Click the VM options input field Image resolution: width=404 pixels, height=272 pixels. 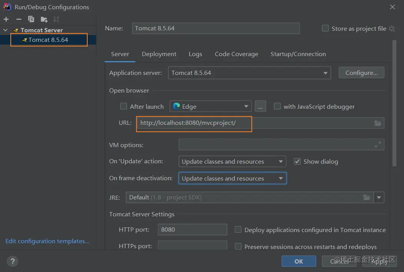(x=281, y=145)
